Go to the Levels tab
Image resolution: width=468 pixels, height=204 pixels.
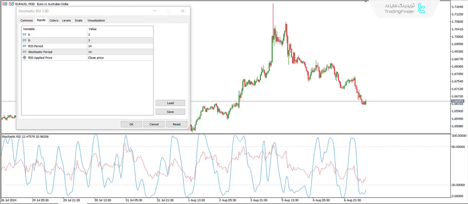[x=66, y=20]
